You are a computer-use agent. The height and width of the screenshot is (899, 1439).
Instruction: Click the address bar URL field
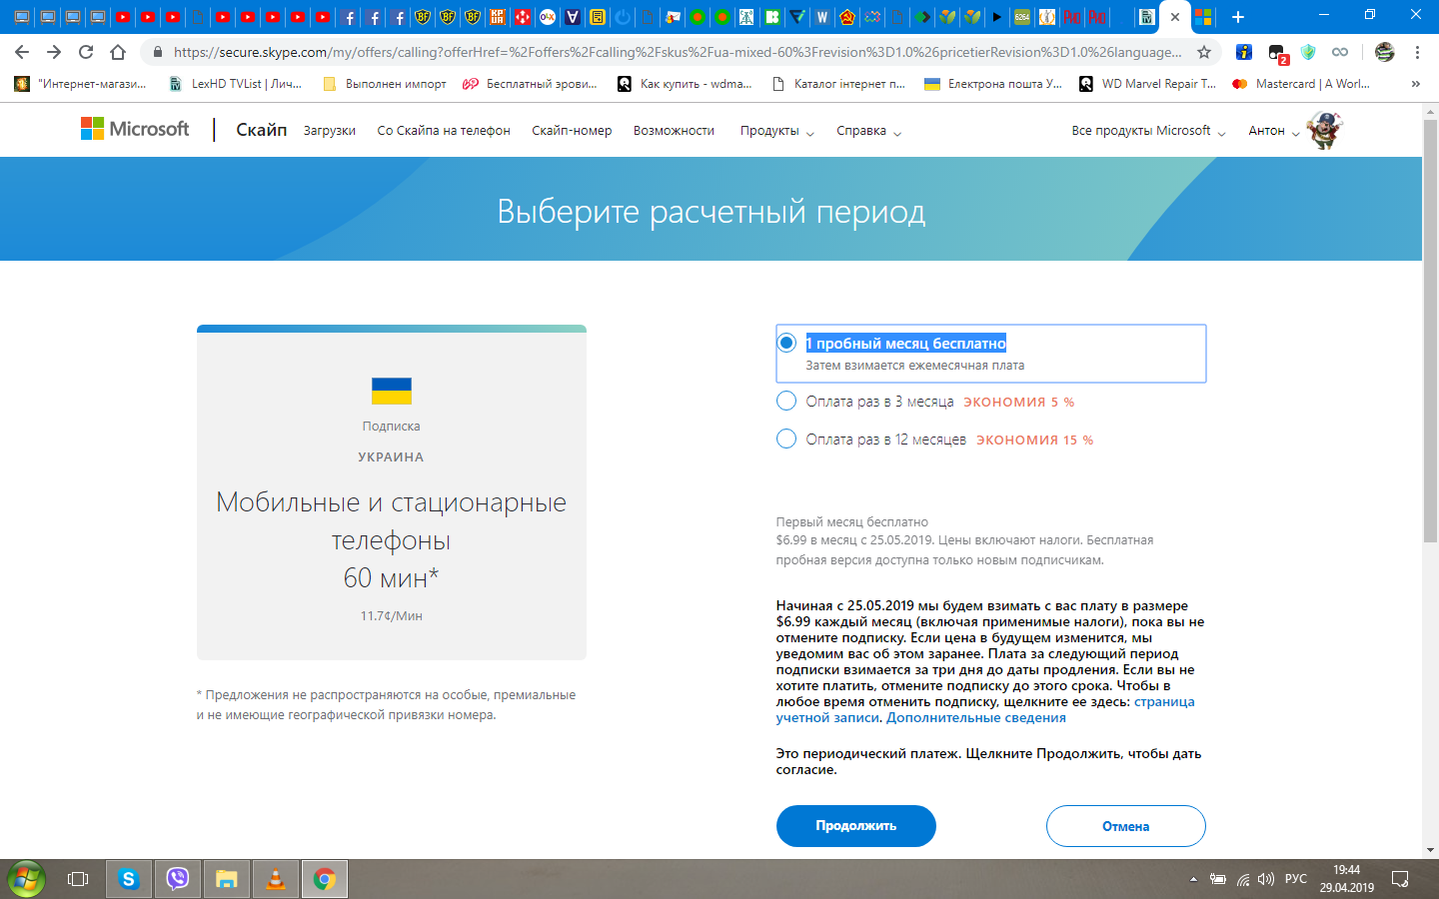tap(677, 52)
